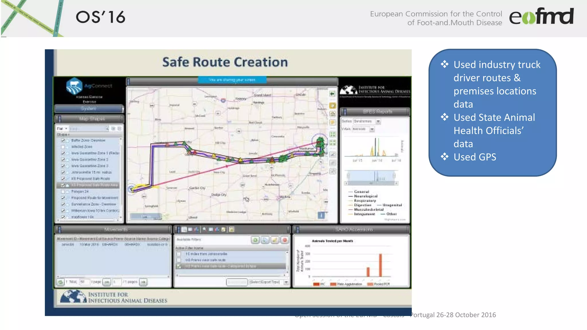587x330 pixels.
Task: Click the Map Shapes panel header
Action: tap(92, 119)
